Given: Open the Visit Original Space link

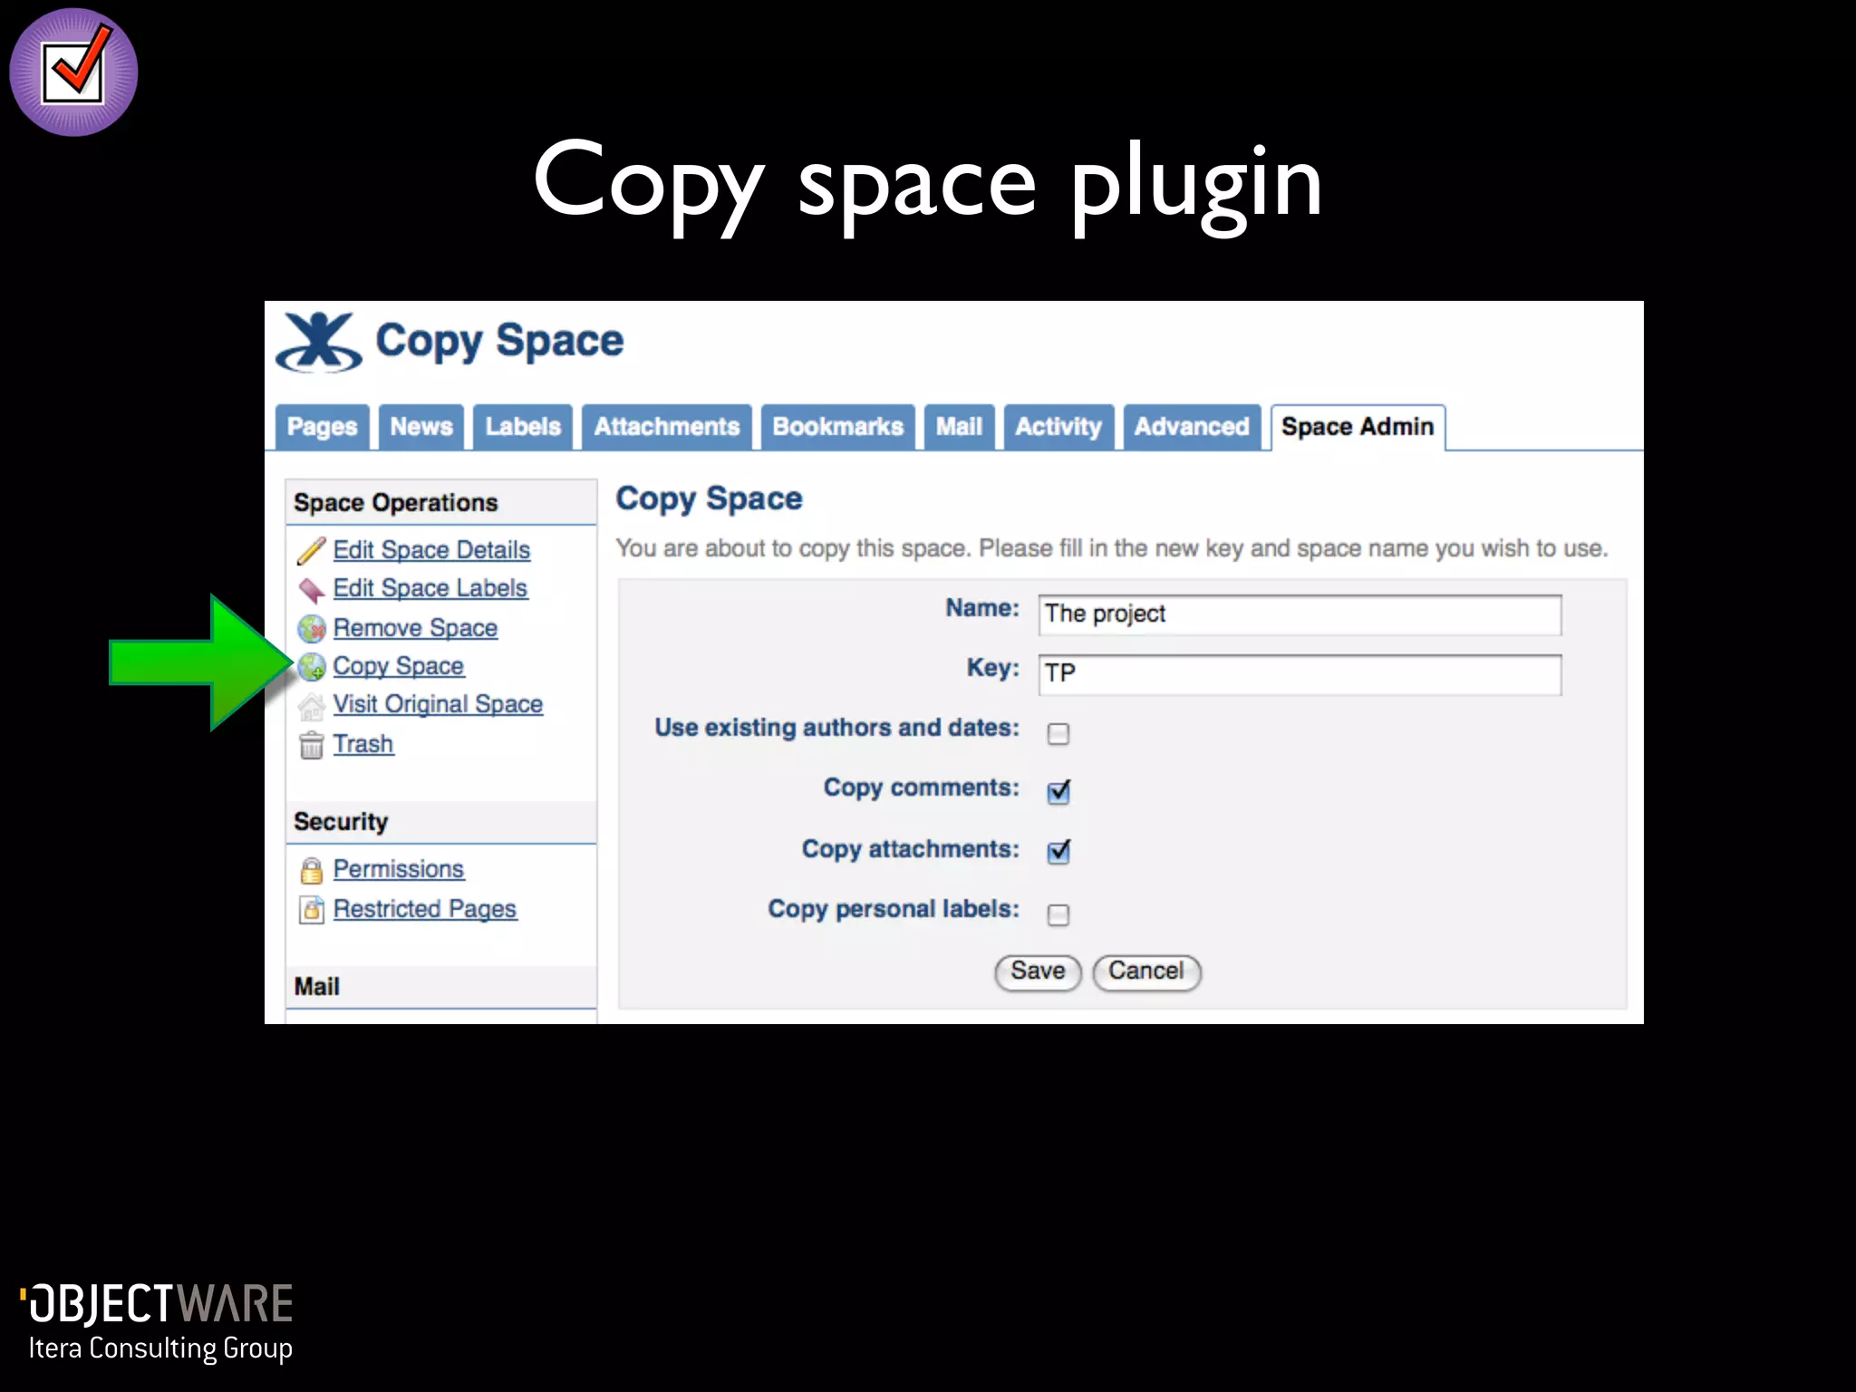Looking at the screenshot, I should pyautogui.click(x=438, y=704).
